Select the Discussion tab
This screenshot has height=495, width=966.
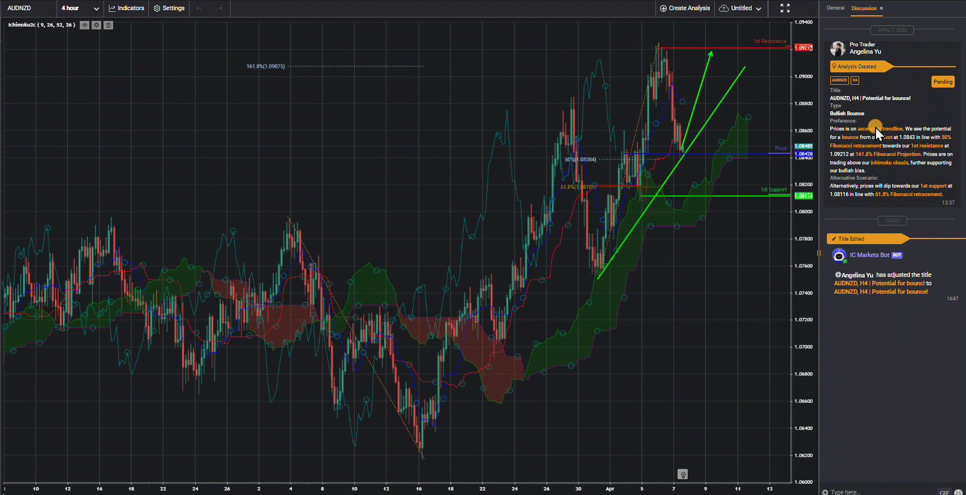(x=864, y=8)
